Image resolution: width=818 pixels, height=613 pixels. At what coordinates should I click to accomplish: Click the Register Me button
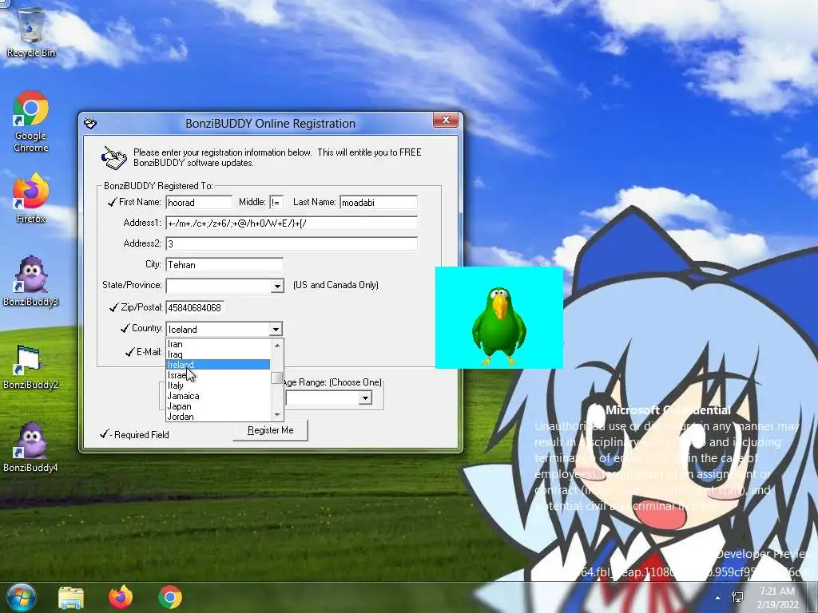pyautogui.click(x=270, y=430)
